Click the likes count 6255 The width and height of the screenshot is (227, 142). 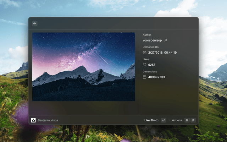[x=152, y=65]
